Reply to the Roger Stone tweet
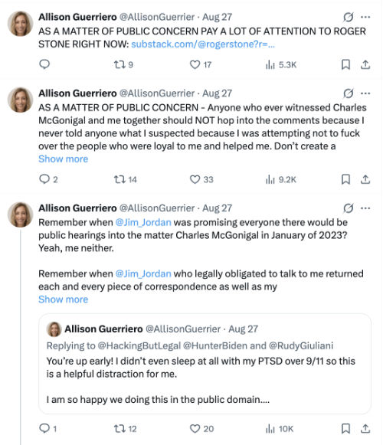Image resolution: width=383 pixels, height=445 pixels. [x=44, y=64]
